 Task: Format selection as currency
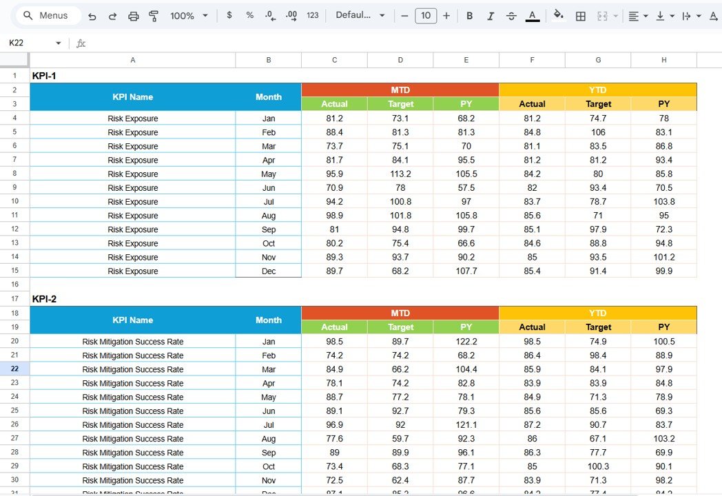point(229,15)
